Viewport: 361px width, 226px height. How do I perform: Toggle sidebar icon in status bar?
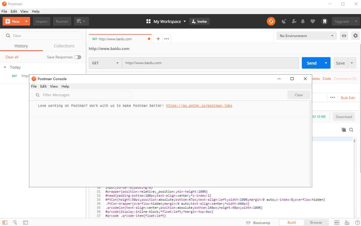[5, 223]
